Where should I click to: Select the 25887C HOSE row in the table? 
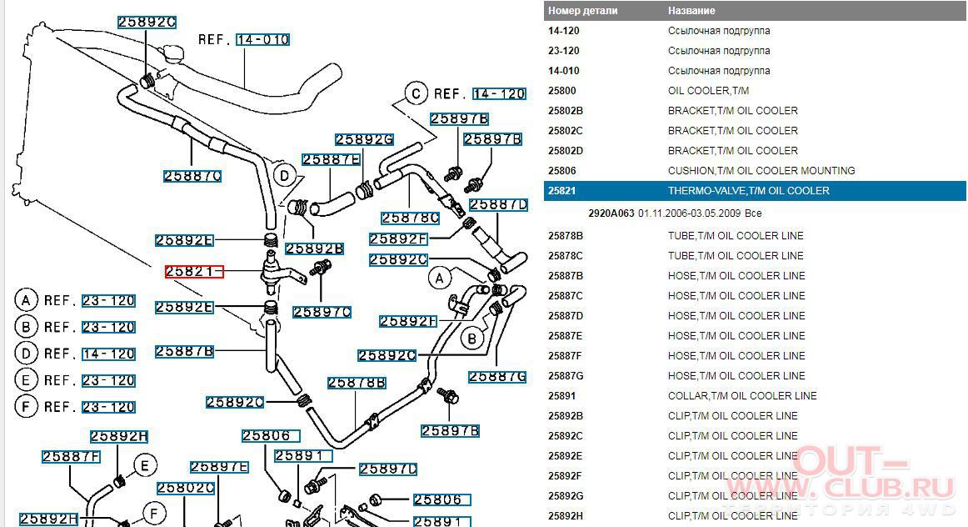(x=755, y=296)
